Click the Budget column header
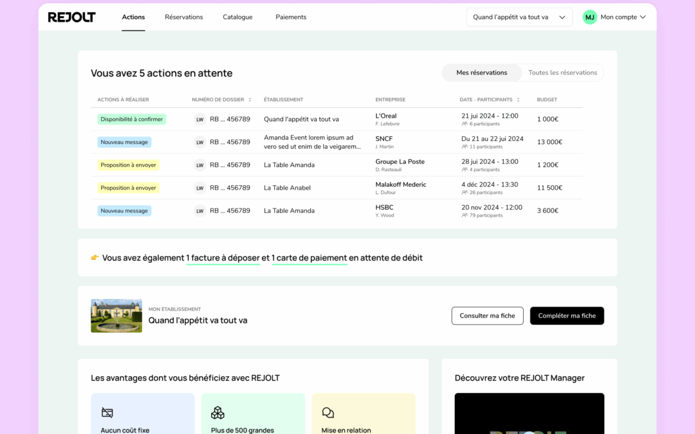The width and height of the screenshot is (695, 434). pyautogui.click(x=547, y=100)
